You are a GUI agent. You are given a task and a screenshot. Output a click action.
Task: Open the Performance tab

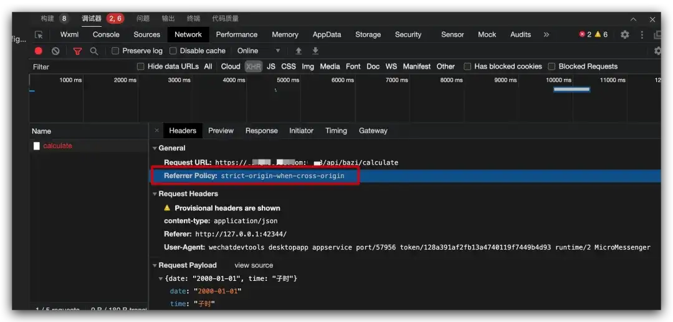pyautogui.click(x=237, y=35)
